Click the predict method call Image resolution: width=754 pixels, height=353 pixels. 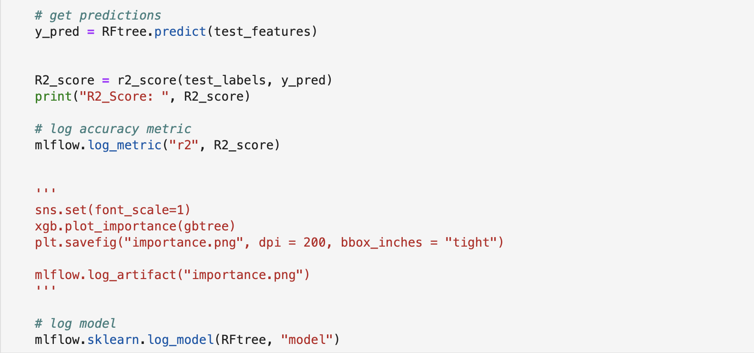click(x=180, y=31)
